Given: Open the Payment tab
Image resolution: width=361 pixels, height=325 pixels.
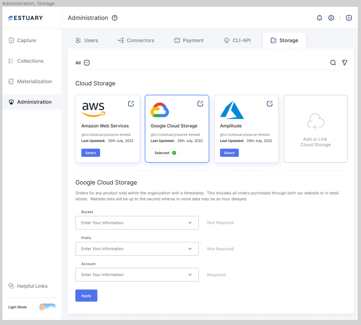Looking at the screenshot, I should [189, 40].
